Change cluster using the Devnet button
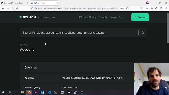 pyautogui.click(x=140, y=17)
